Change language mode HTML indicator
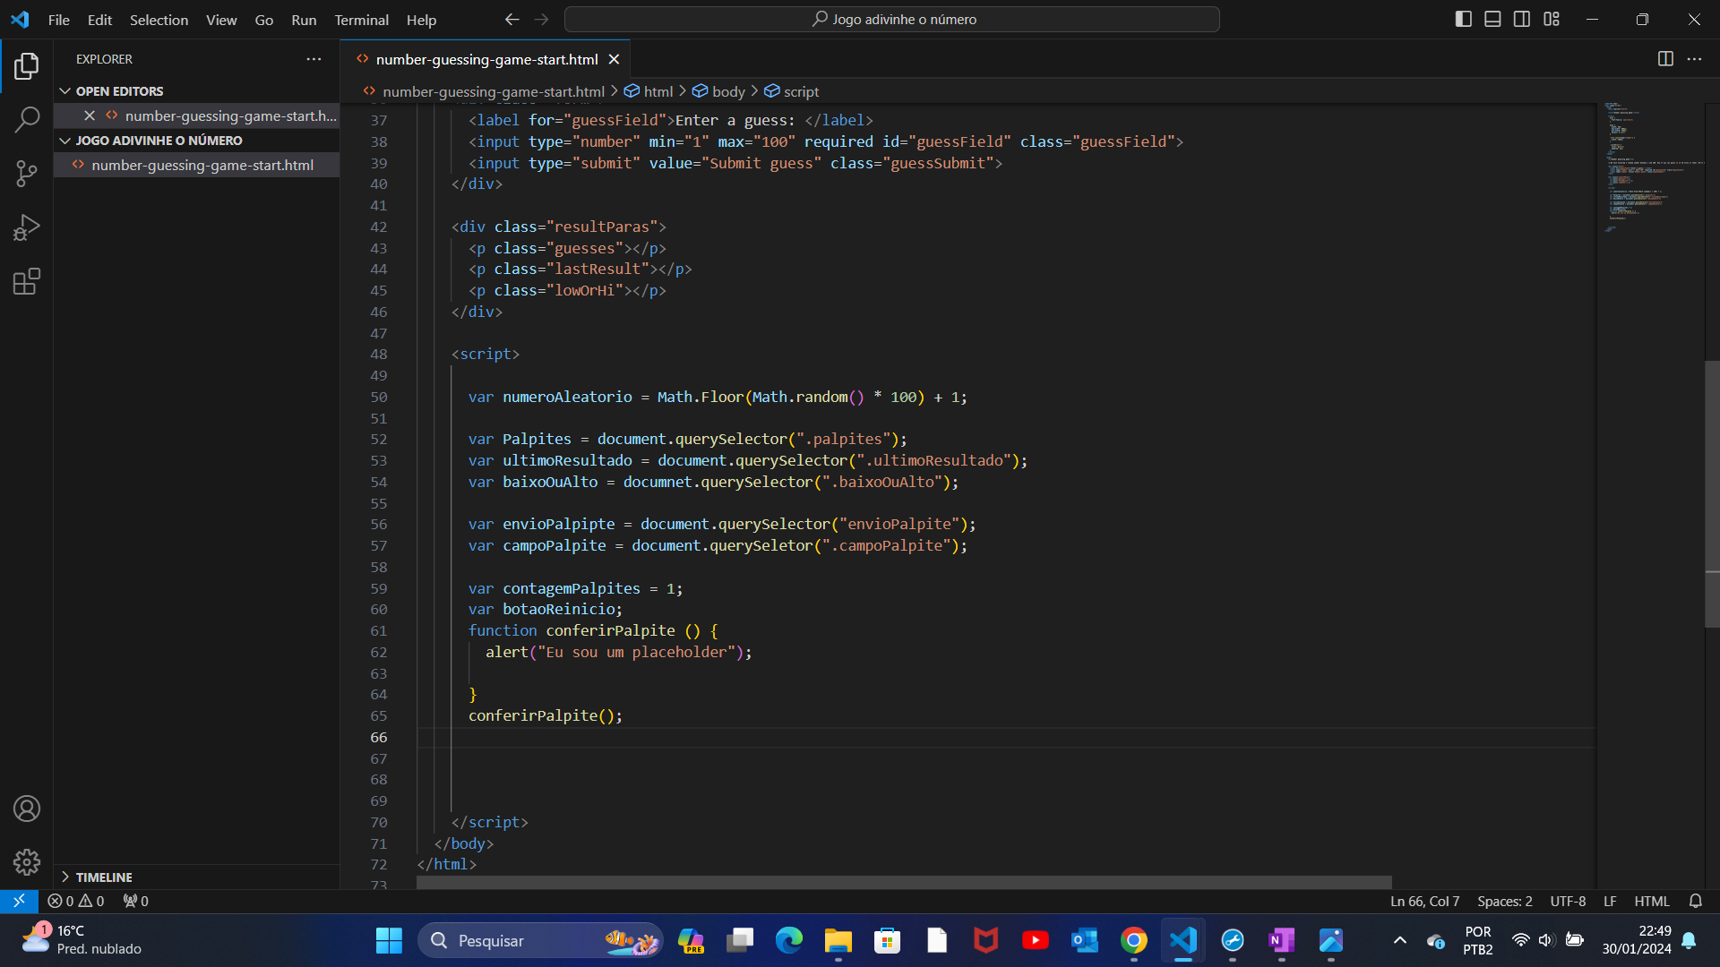 point(1652,901)
